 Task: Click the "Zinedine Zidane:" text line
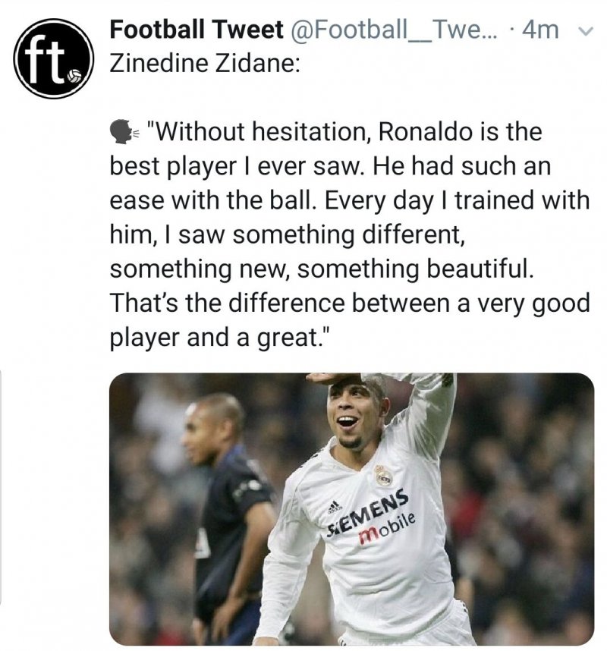[x=206, y=62]
